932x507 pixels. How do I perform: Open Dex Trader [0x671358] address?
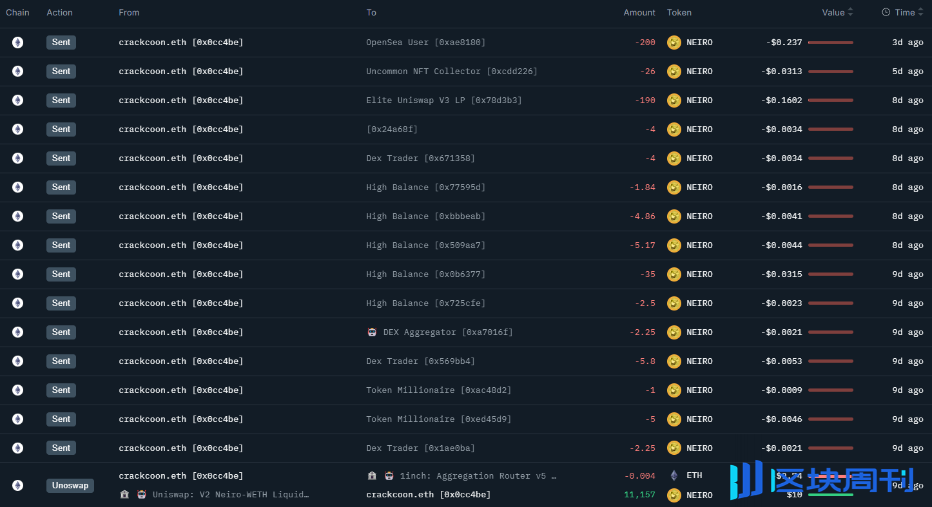tap(420, 158)
